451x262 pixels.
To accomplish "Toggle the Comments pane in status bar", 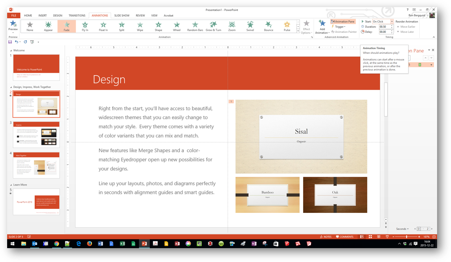I will tap(345, 237).
